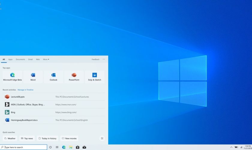Open the three-dots options menu

click(x=104, y=59)
